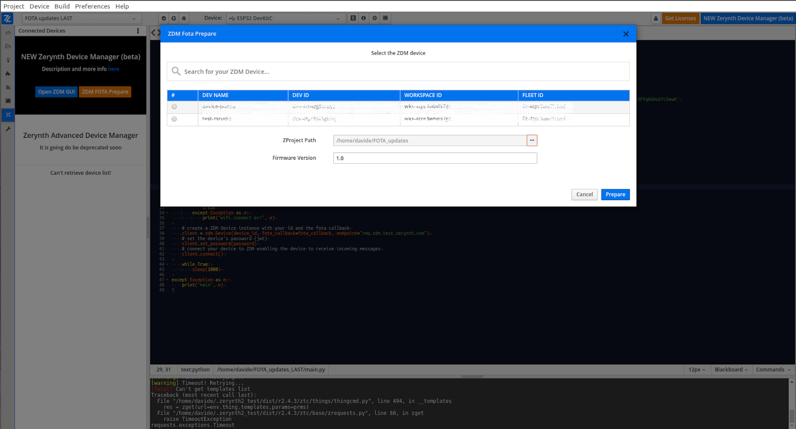Select radio button for device-buopa row
The width and height of the screenshot is (796, 429).
174,107
